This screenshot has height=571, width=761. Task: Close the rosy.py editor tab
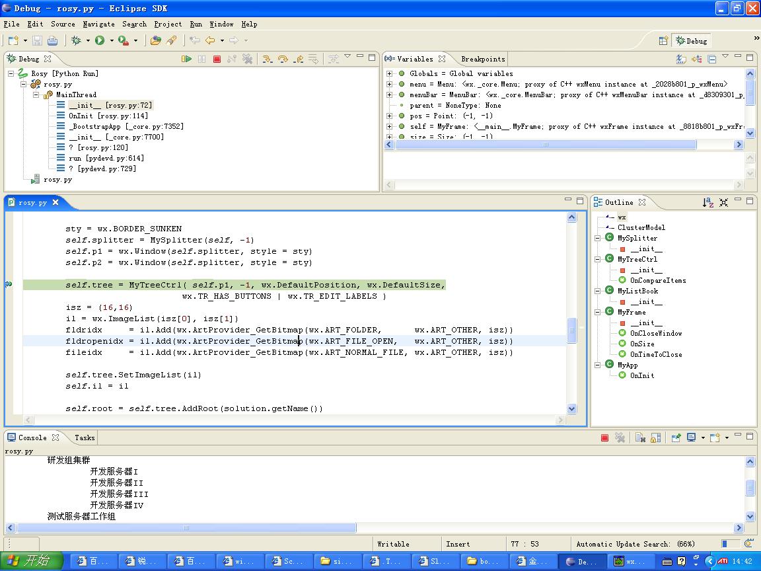[55, 202]
